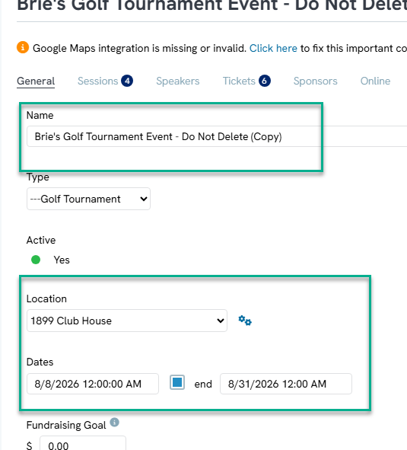Open the Location dropdown 1899 Club House

pyautogui.click(x=127, y=321)
